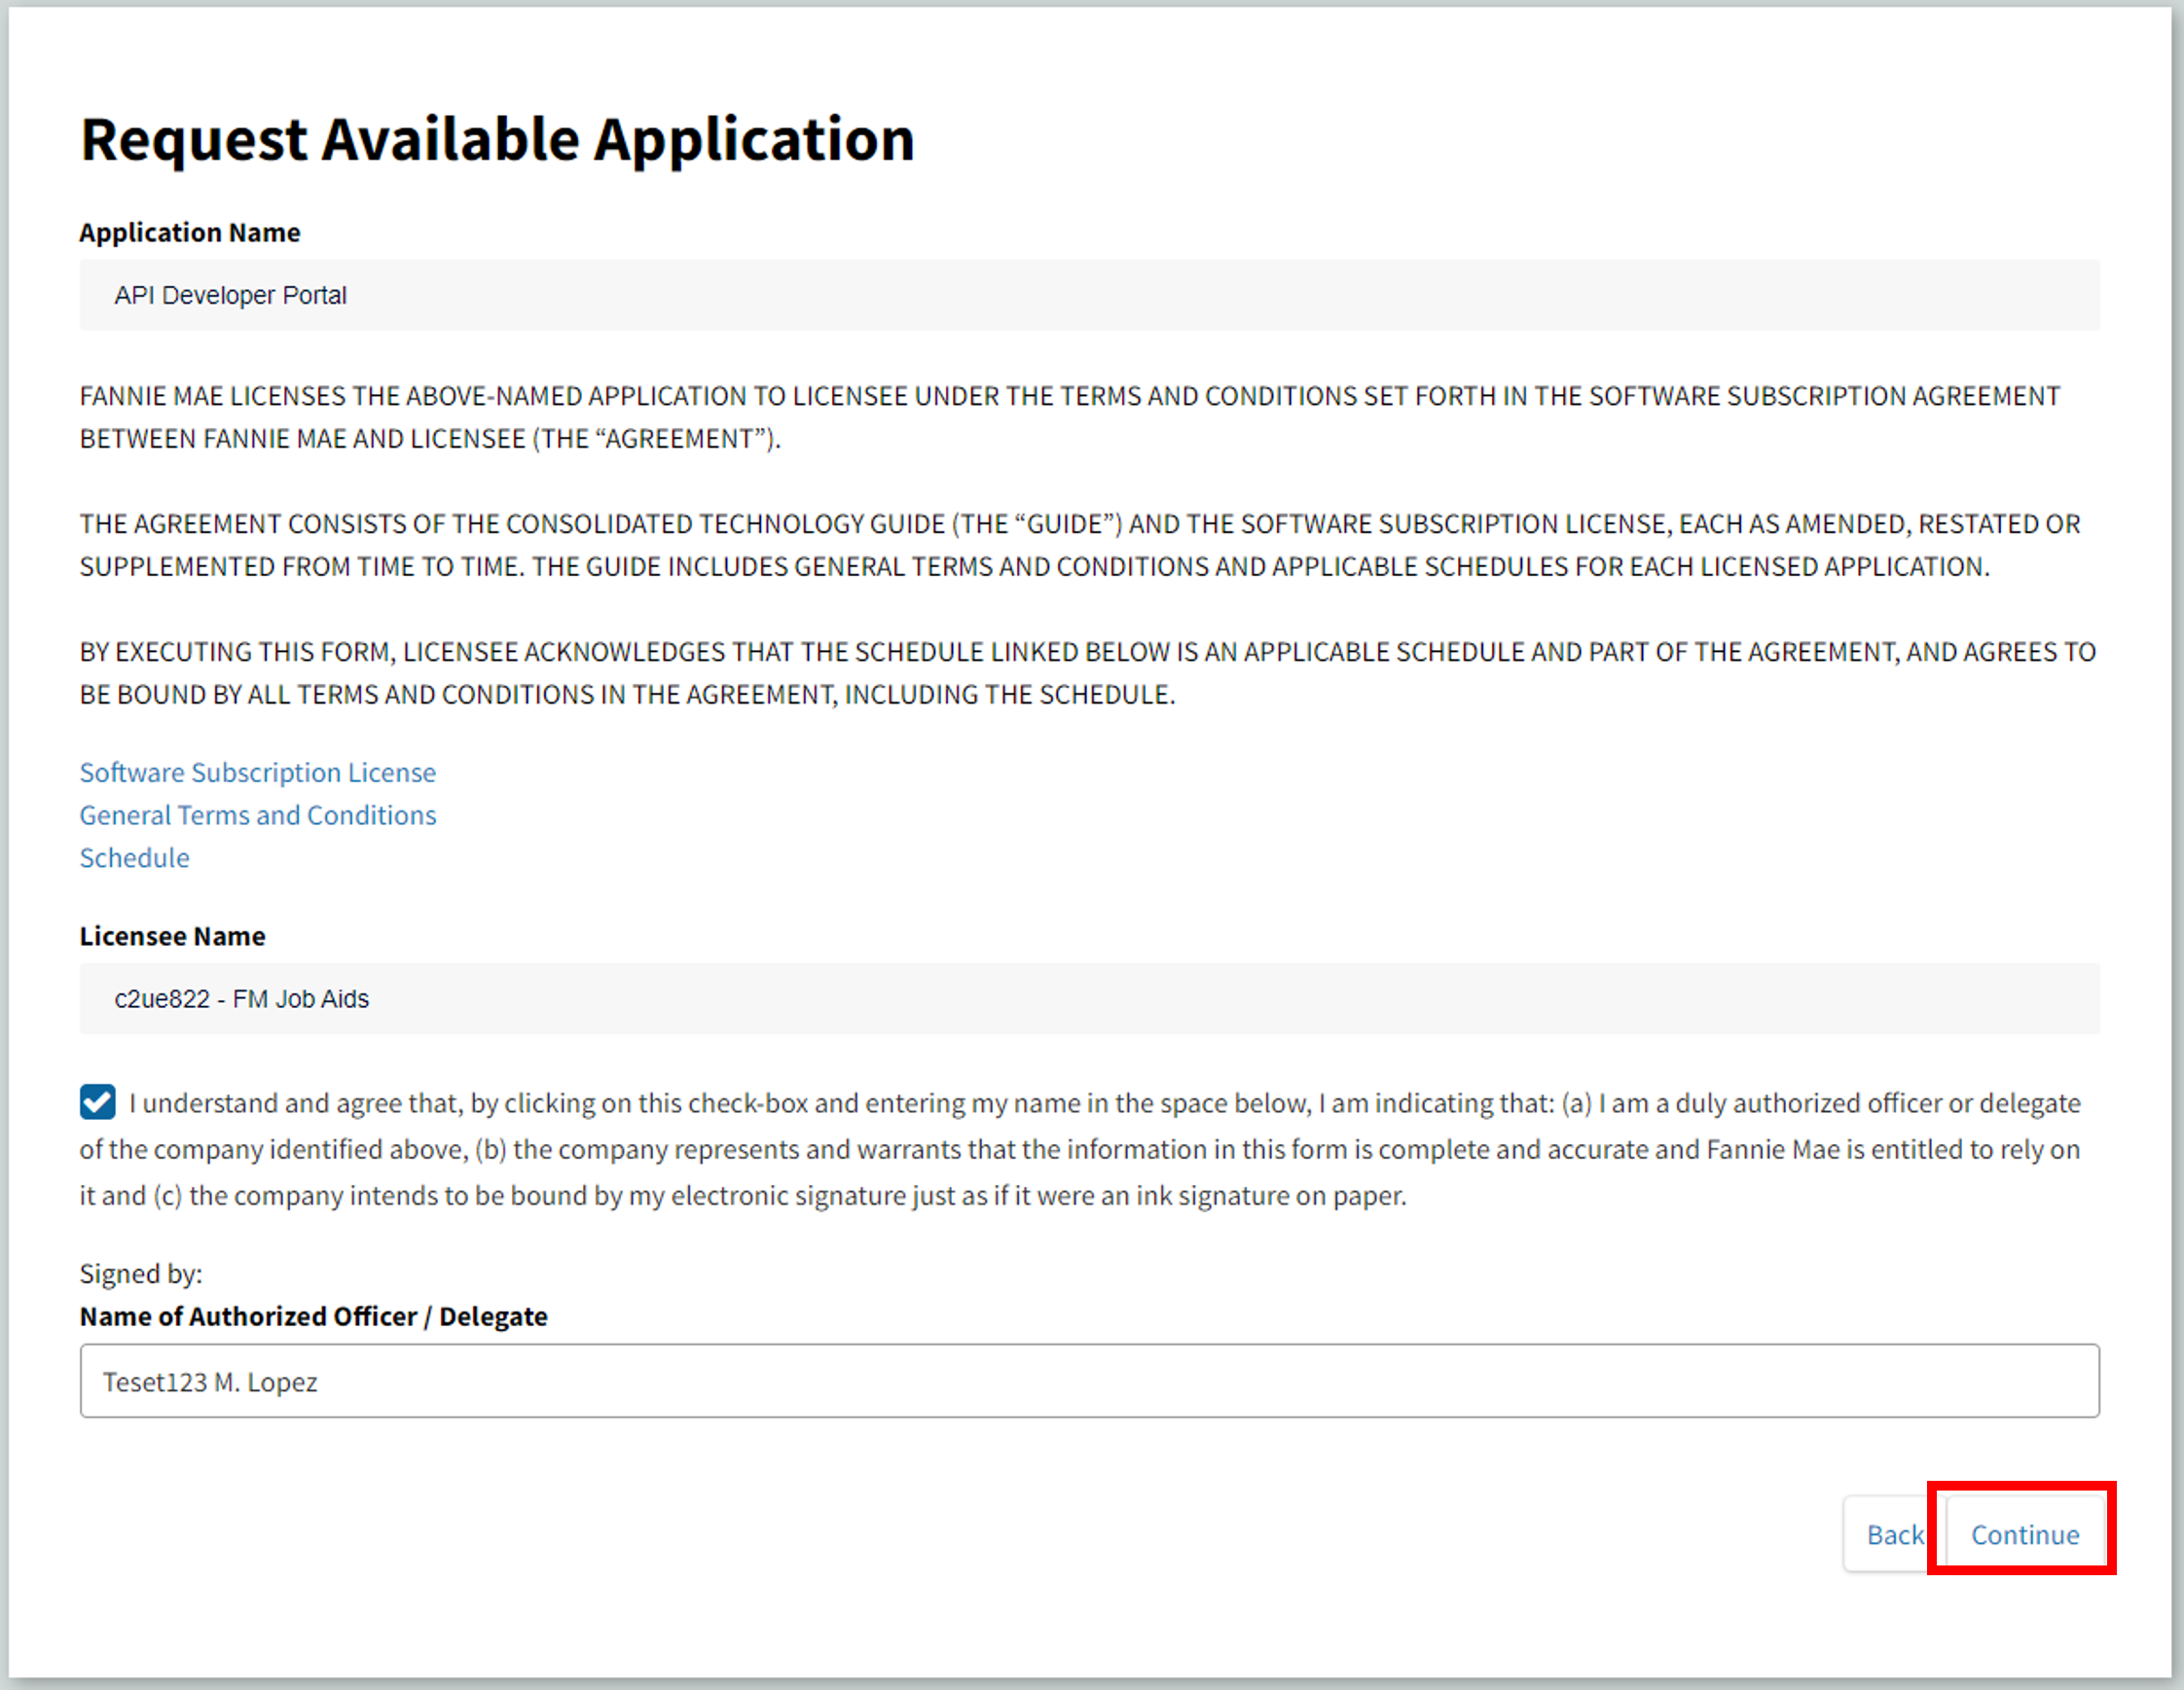Go back with the Back button
The width and height of the screenshot is (2184, 1690).
click(1894, 1534)
